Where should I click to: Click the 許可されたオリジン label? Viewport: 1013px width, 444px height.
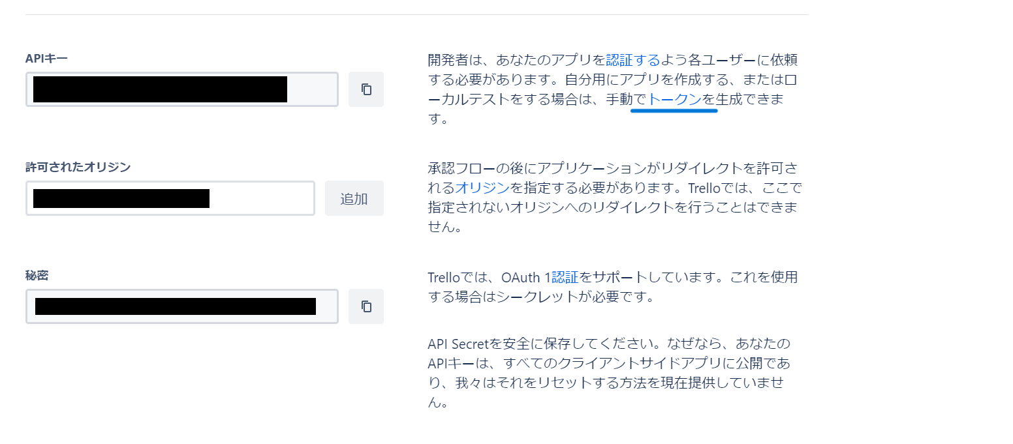click(78, 167)
